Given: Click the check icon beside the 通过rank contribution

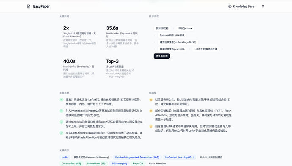Looking at the screenshot, I should tap(61, 122).
